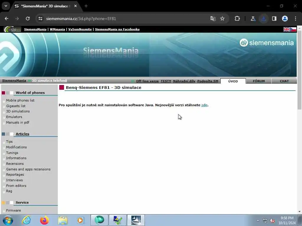The height and width of the screenshot is (226, 302).
Task: Switch to the green globe taskbar app
Action: 99,220
